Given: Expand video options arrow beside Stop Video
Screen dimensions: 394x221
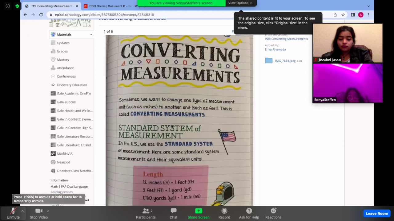Looking at the screenshot, I should tap(48, 211).
